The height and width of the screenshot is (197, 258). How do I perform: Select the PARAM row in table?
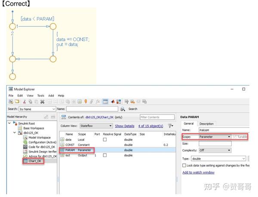pos(117,150)
